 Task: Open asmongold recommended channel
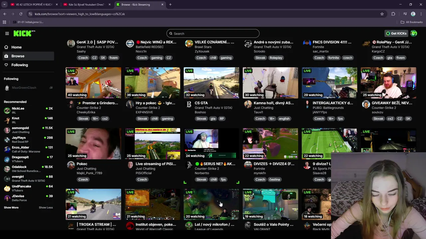pos(28,130)
